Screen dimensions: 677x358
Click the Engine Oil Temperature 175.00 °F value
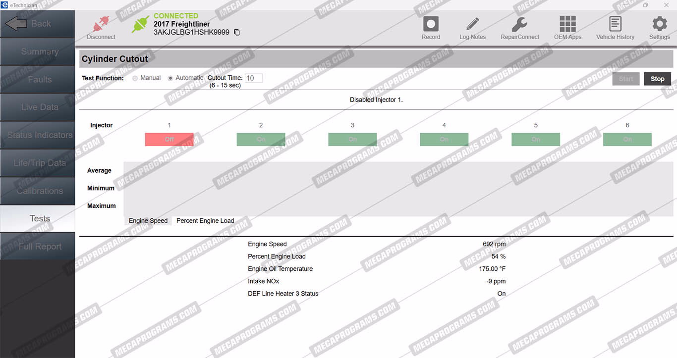pos(492,269)
